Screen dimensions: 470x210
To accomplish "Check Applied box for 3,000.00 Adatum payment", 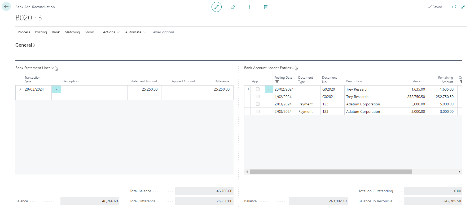I will point(258,111).
